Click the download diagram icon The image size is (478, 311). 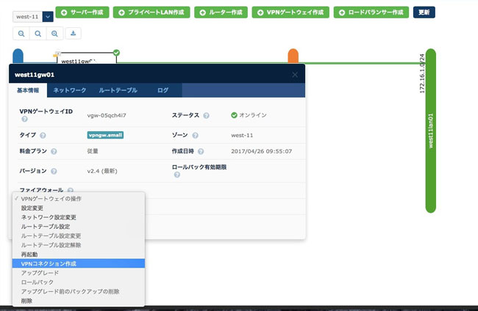(74, 34)
